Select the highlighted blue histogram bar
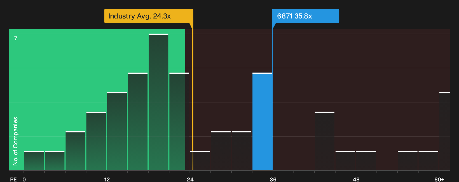The height and width of the screenshot is (182, 459). [x=262, y=122]
